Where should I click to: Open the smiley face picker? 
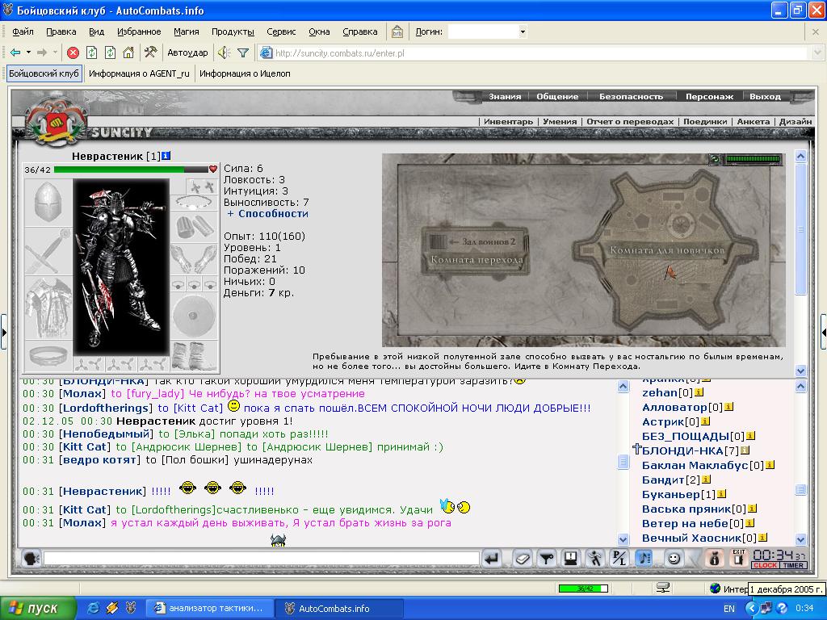(x=674, y=559)
